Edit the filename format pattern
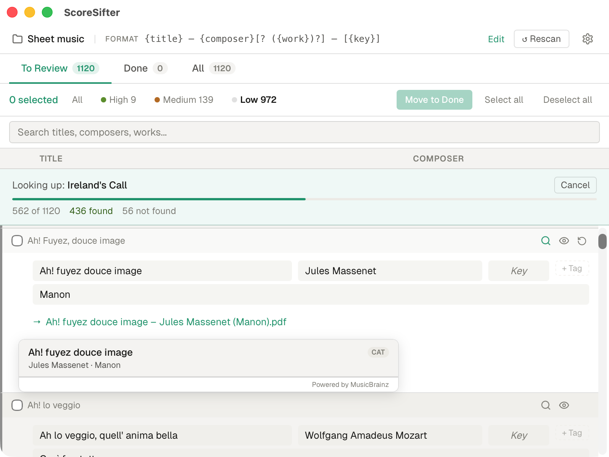 click(496, 38)
